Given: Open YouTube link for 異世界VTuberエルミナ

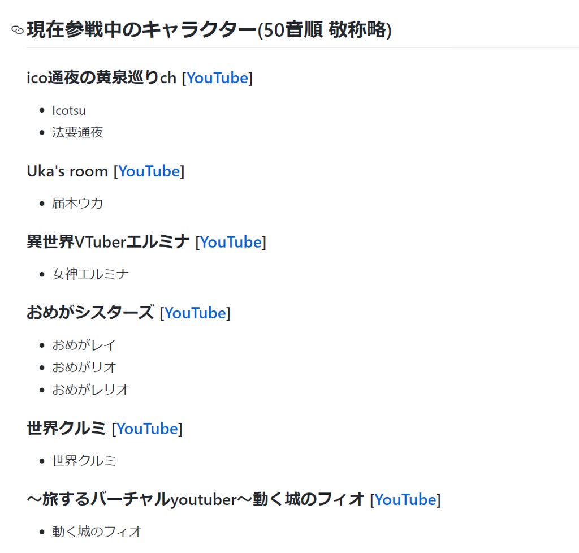Looking at the screenshot, I should pyautogui.click(x=231, y=242).
